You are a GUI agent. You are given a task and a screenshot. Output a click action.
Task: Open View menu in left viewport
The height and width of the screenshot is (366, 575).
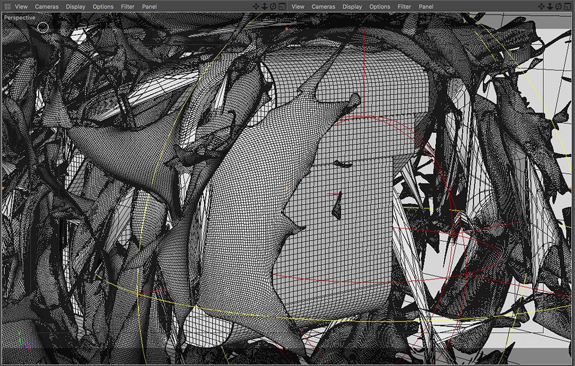21,7
